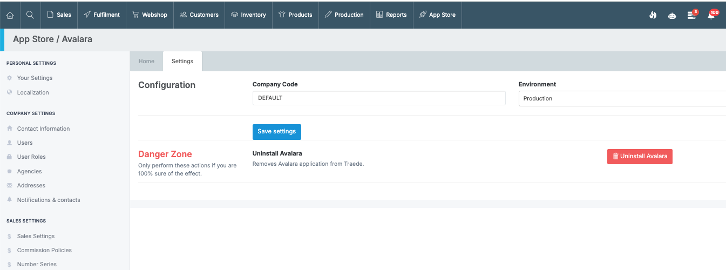Screen dimensions: 726x270
Task: Switch to the Home tab
Action: [146, 61]
